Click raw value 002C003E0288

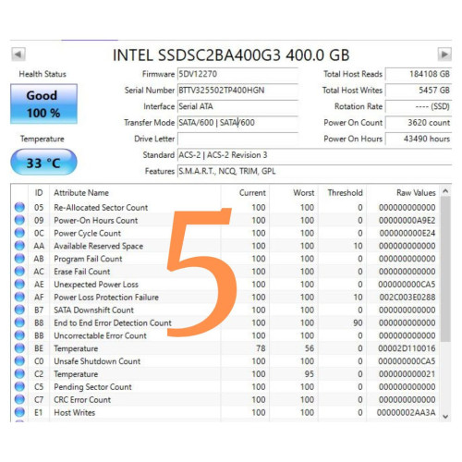pos(407,298)
